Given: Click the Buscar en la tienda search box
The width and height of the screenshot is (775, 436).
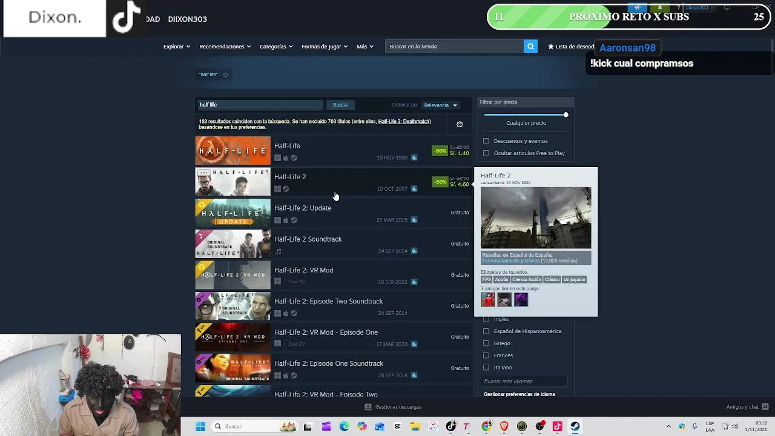Looking at the screenshot, I should click(x=454, y=47).
